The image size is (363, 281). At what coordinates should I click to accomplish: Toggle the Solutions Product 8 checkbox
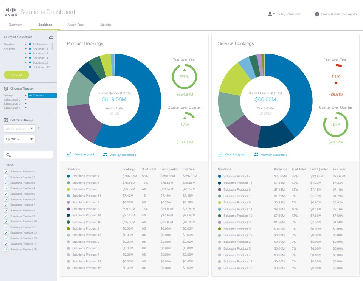[x=6, y=211]
